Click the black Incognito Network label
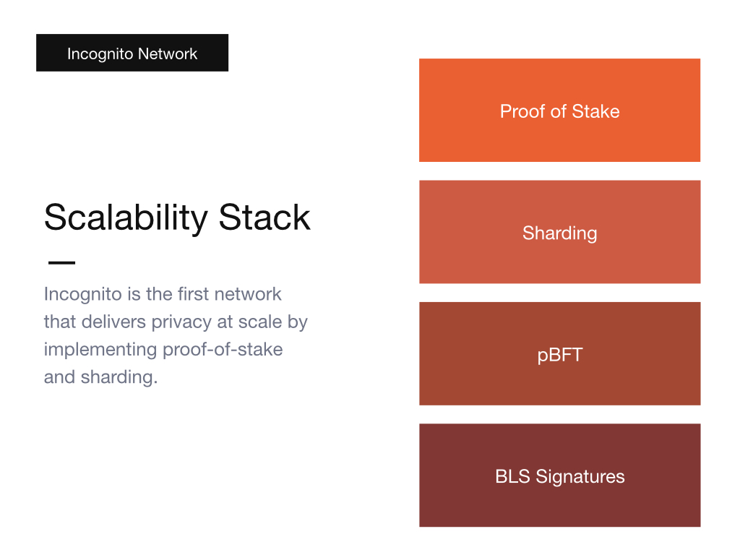740x555 pixels. (132, 53)
